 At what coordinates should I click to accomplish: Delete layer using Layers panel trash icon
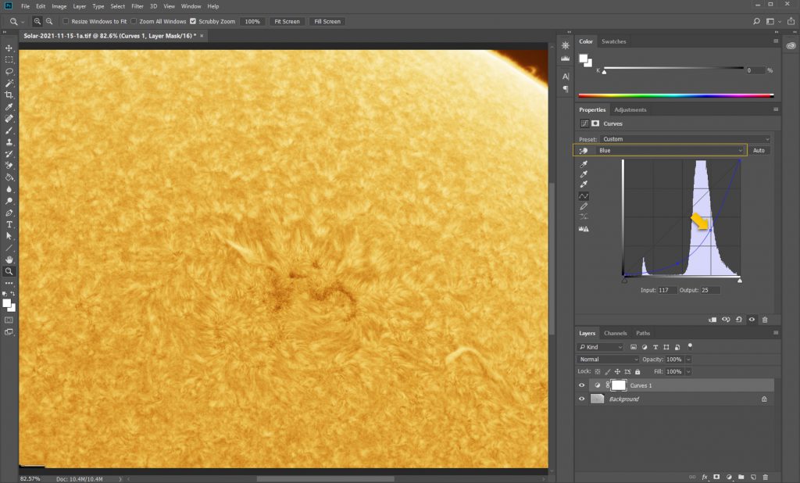[x=765, y=476]
